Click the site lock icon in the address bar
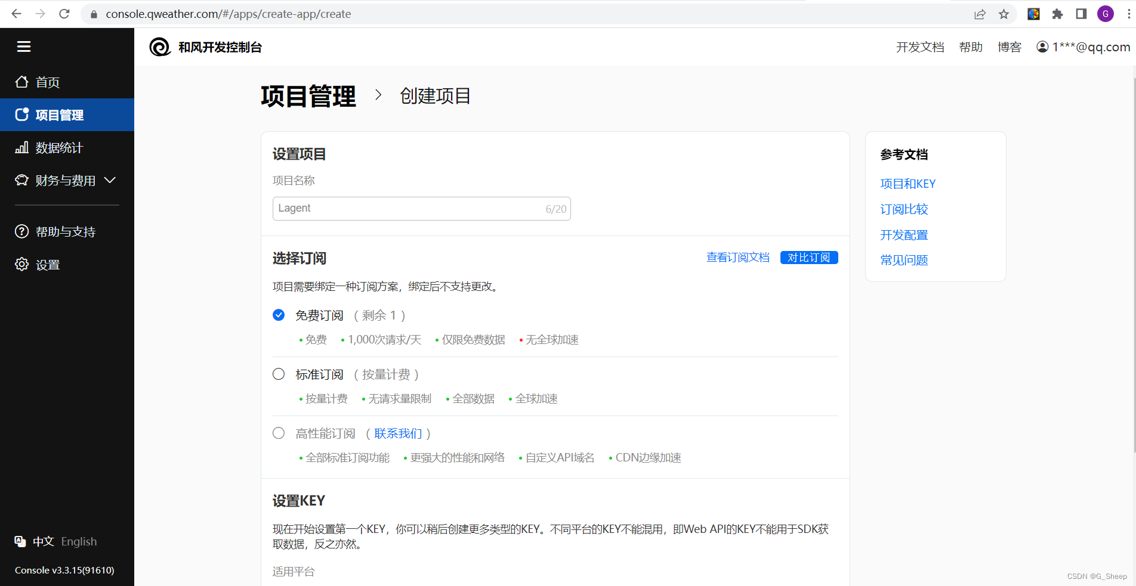The width and height of the screenshot is (1136, 586). [94, 14]
